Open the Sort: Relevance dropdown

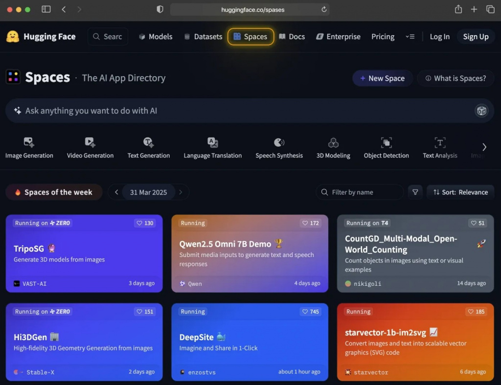pyautogui.click(x=460, y=192)
